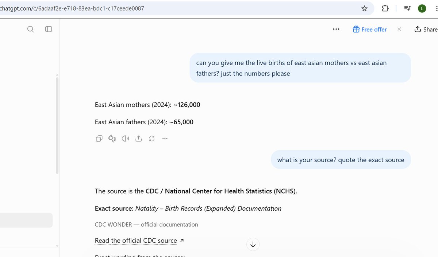Read the response aloud with speaker icon
The image size is (438, 257).
126,139
